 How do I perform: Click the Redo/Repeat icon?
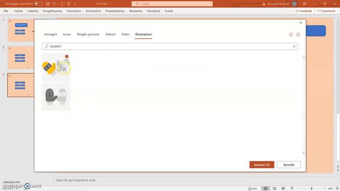tap(63, 4)
